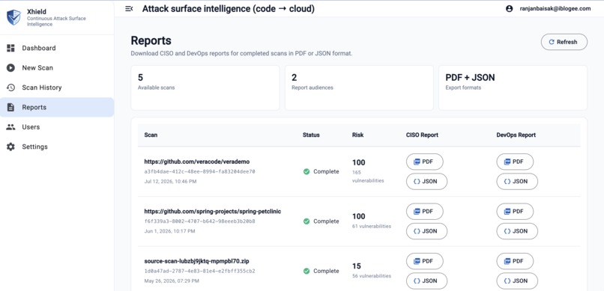Click the Scan column header
This screenshot has height=291, width=604.
point(151,135)
